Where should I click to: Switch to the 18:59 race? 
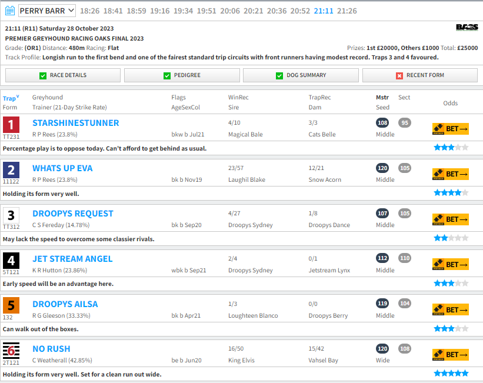136,11
